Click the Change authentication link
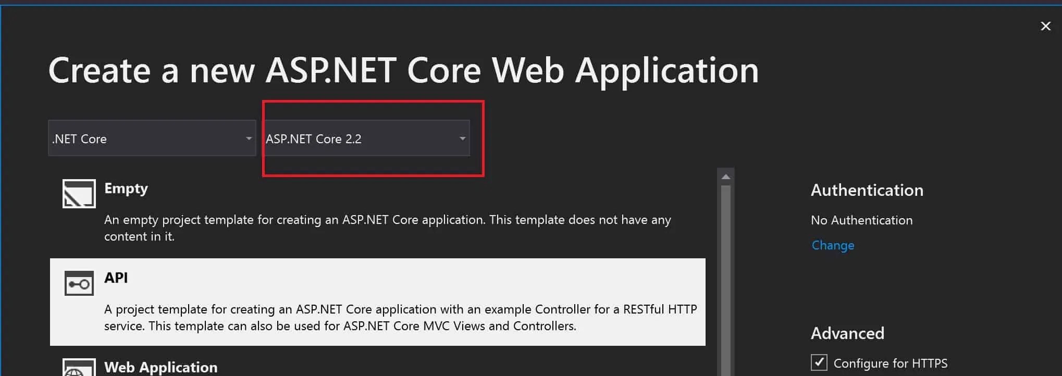 click(833, 245)
